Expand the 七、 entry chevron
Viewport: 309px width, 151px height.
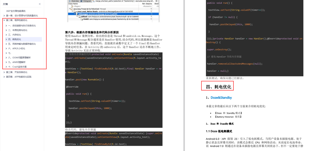(x=7, y=53)
